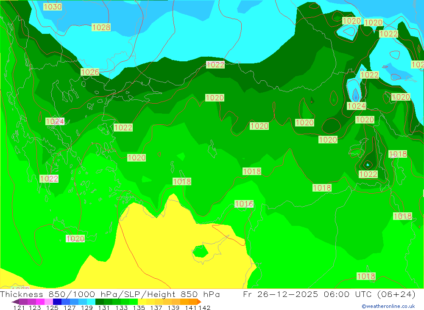Click the legend value 139
This screenshot has height=310, width=424.
coord(173,307)
